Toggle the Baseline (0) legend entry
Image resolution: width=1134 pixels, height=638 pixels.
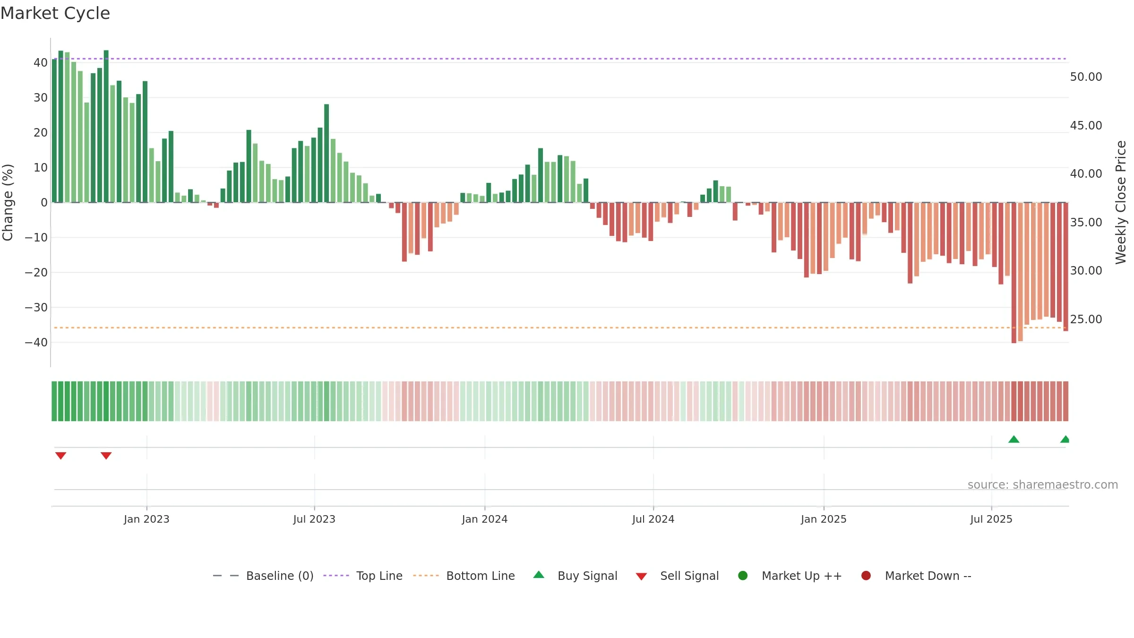click(x=263, y=576)
